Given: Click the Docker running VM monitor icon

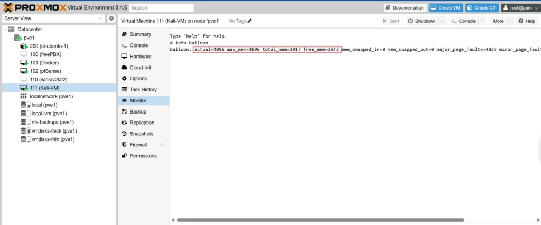Looking at the screenshot, I should (x=24, y=63).
